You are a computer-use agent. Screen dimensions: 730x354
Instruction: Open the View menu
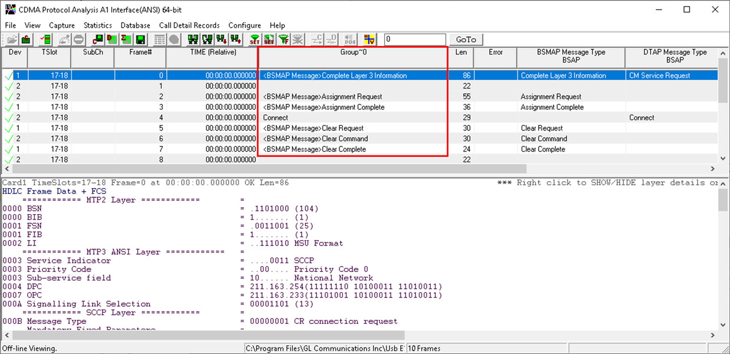32,25
